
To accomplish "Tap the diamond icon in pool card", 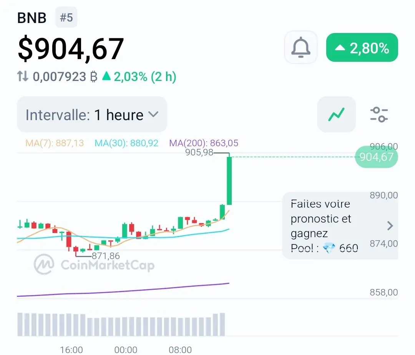I will [x=329, y=248].
